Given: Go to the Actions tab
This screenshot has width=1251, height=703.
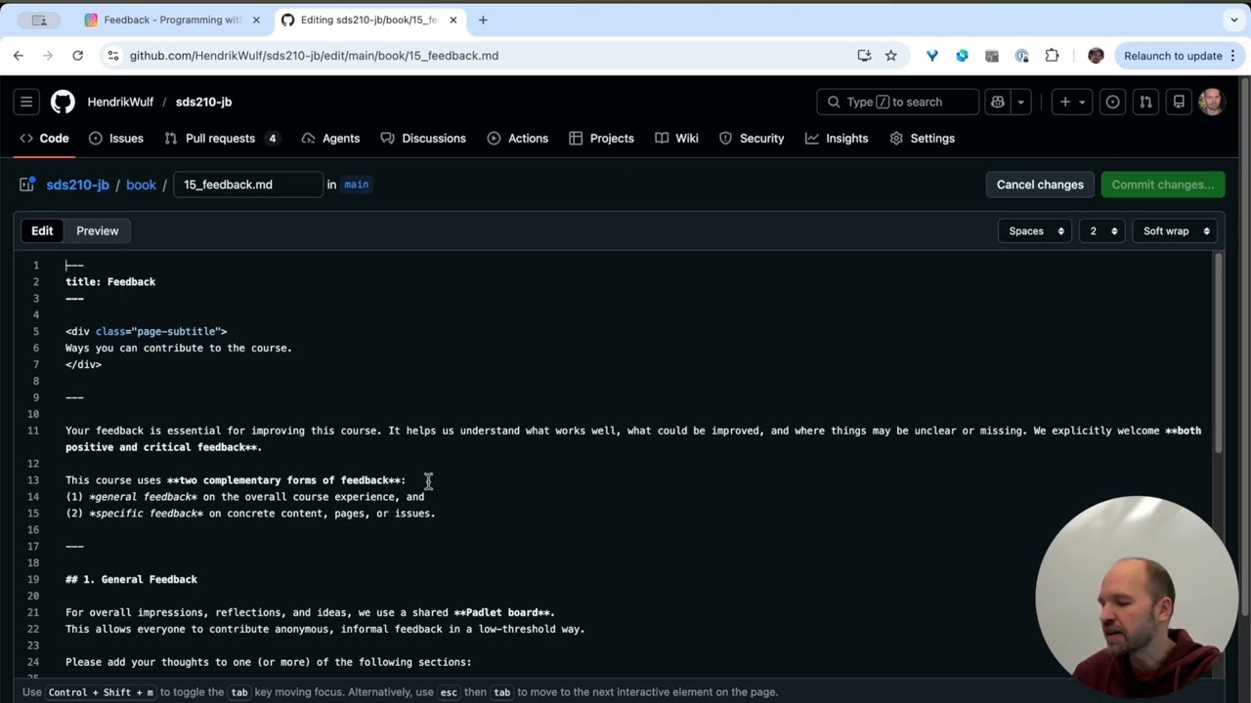Looking at the screenshot, I should 518,139.
